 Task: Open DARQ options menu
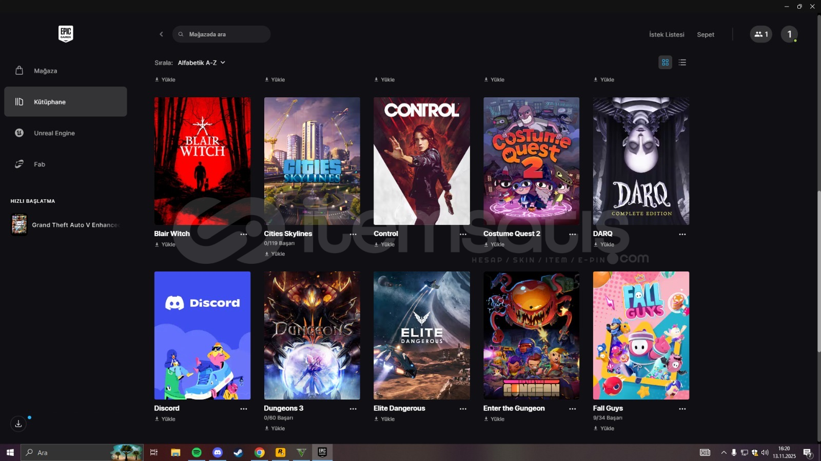pos(682,234)
